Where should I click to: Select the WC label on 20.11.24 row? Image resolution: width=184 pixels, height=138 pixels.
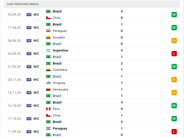(x=36, y=80)
